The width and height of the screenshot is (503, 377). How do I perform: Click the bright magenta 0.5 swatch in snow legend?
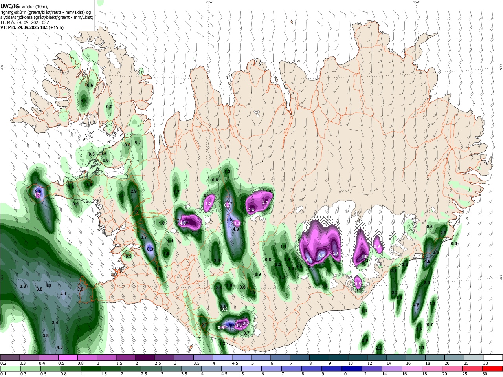tap(68, 357)
